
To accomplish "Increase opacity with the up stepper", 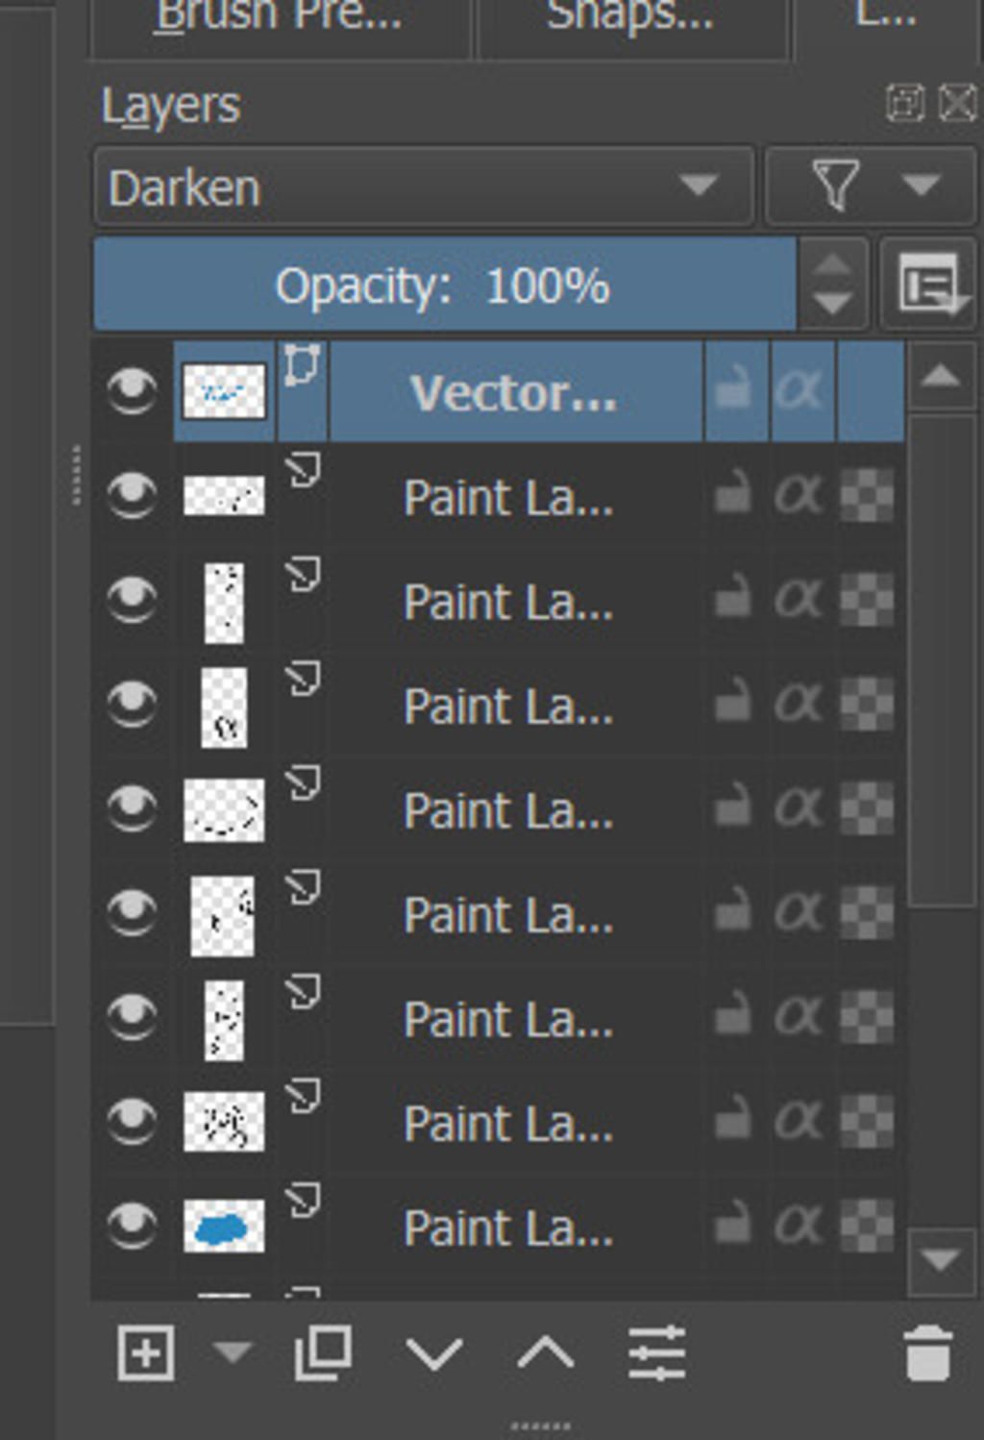I will point(832,264).
